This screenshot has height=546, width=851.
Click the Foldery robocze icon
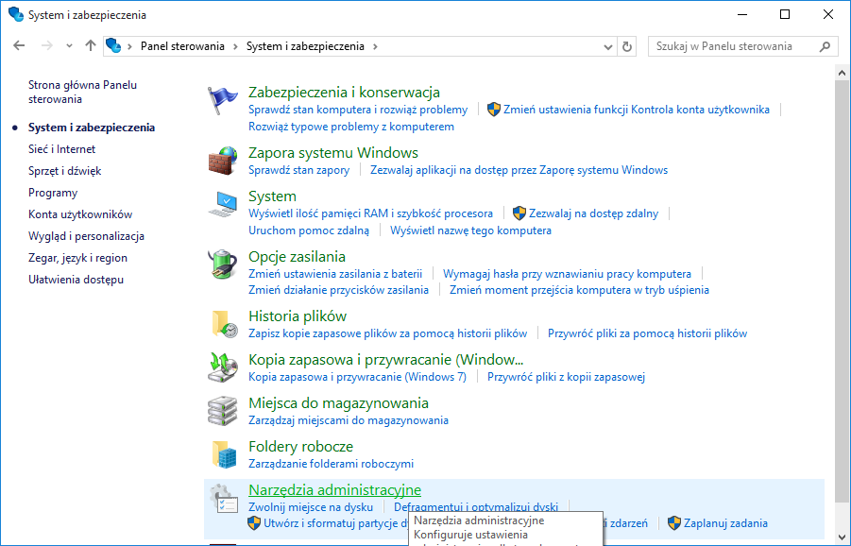pyautogui.click(x=223, y=454)
